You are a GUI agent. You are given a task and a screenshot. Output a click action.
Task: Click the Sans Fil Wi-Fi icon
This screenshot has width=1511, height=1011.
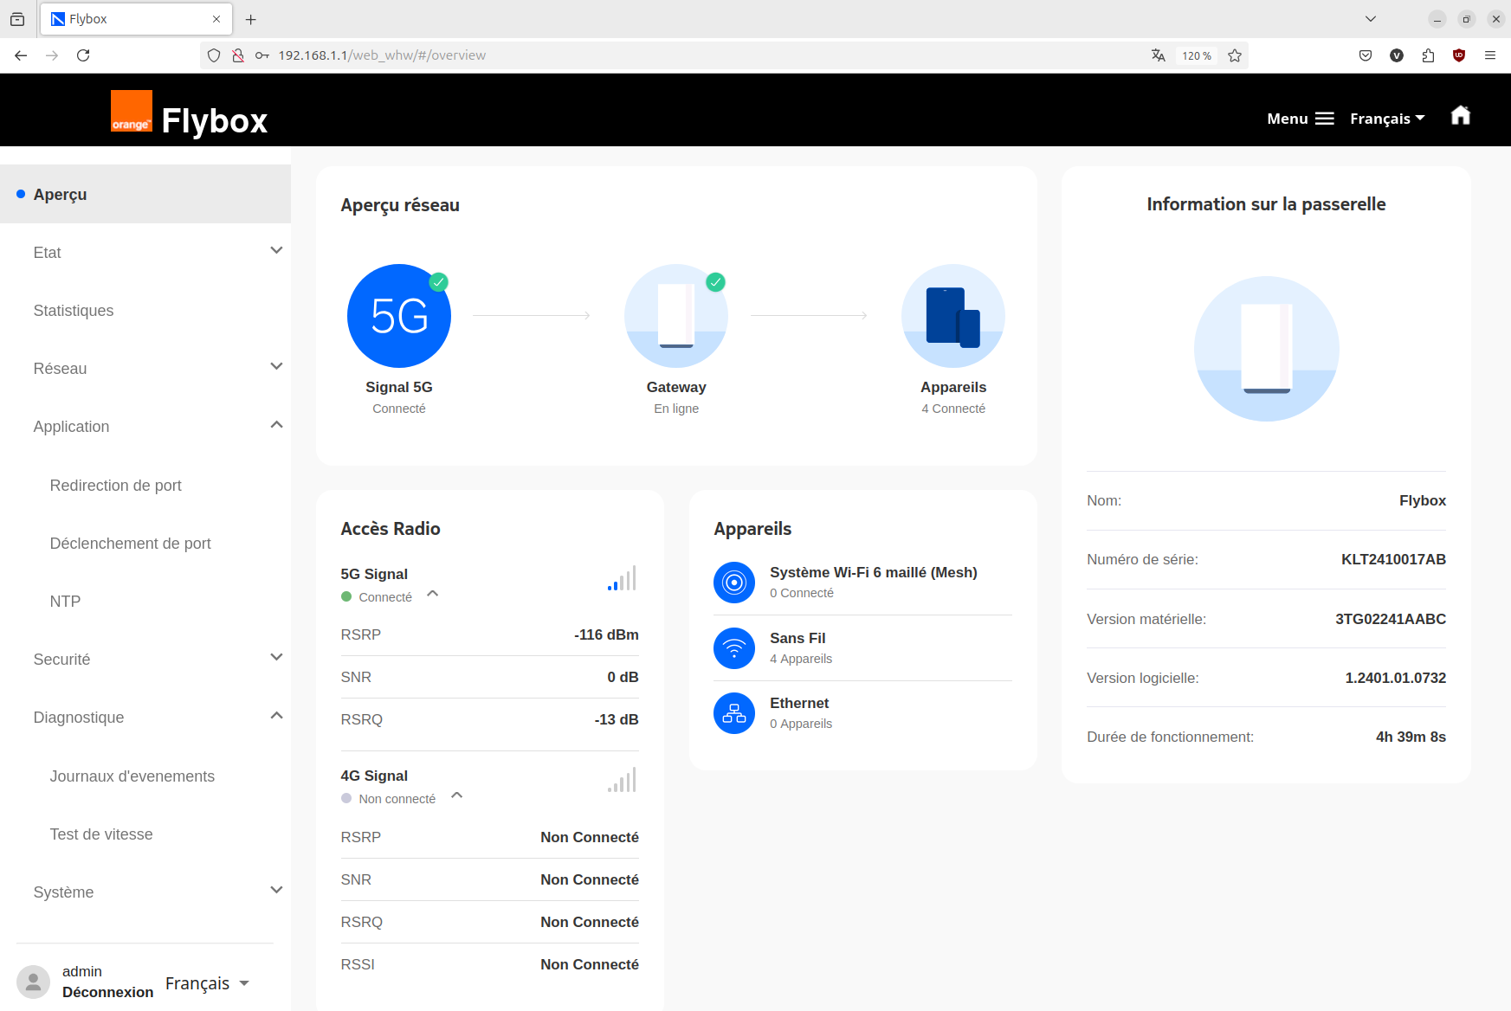pyautogui.click(x=734, y=648)
